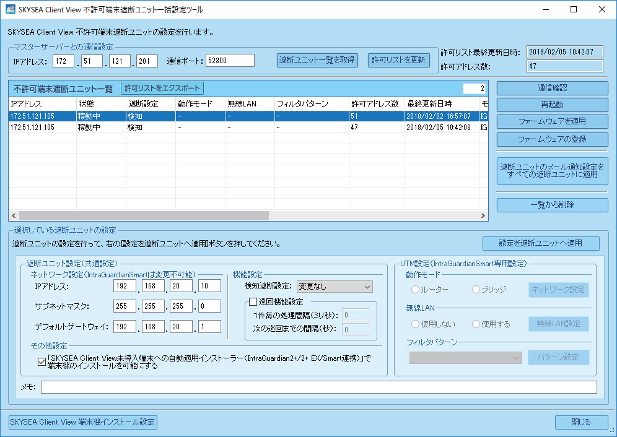
Task: Select 使用しない wireless LAN option
Action: coord(415,324)
